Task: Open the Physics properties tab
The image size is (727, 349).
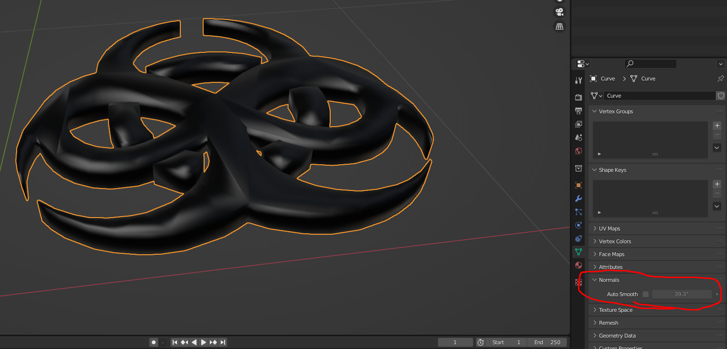Action: pos(579,225)
